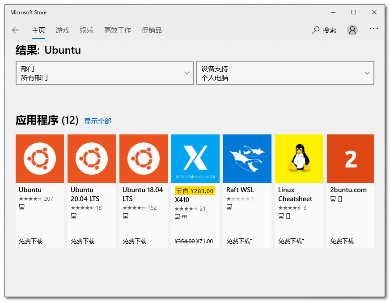Open the 促销品 deals tab
Screen dimensions: 390x302
click(x=152, y=30)
